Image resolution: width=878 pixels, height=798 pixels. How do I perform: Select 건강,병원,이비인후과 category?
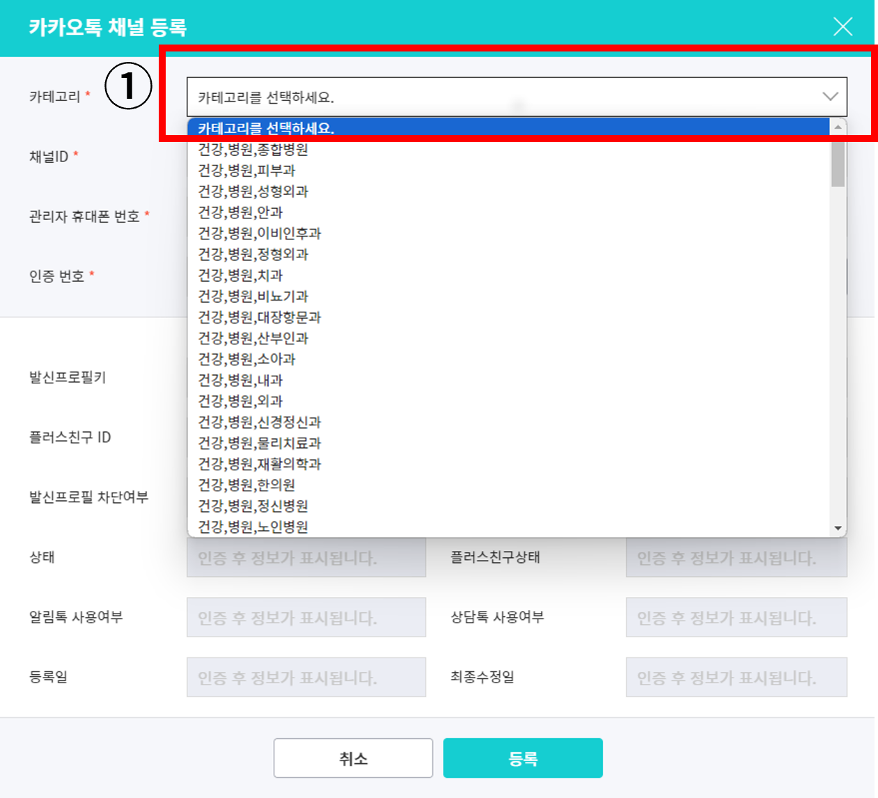click(509, 233)
